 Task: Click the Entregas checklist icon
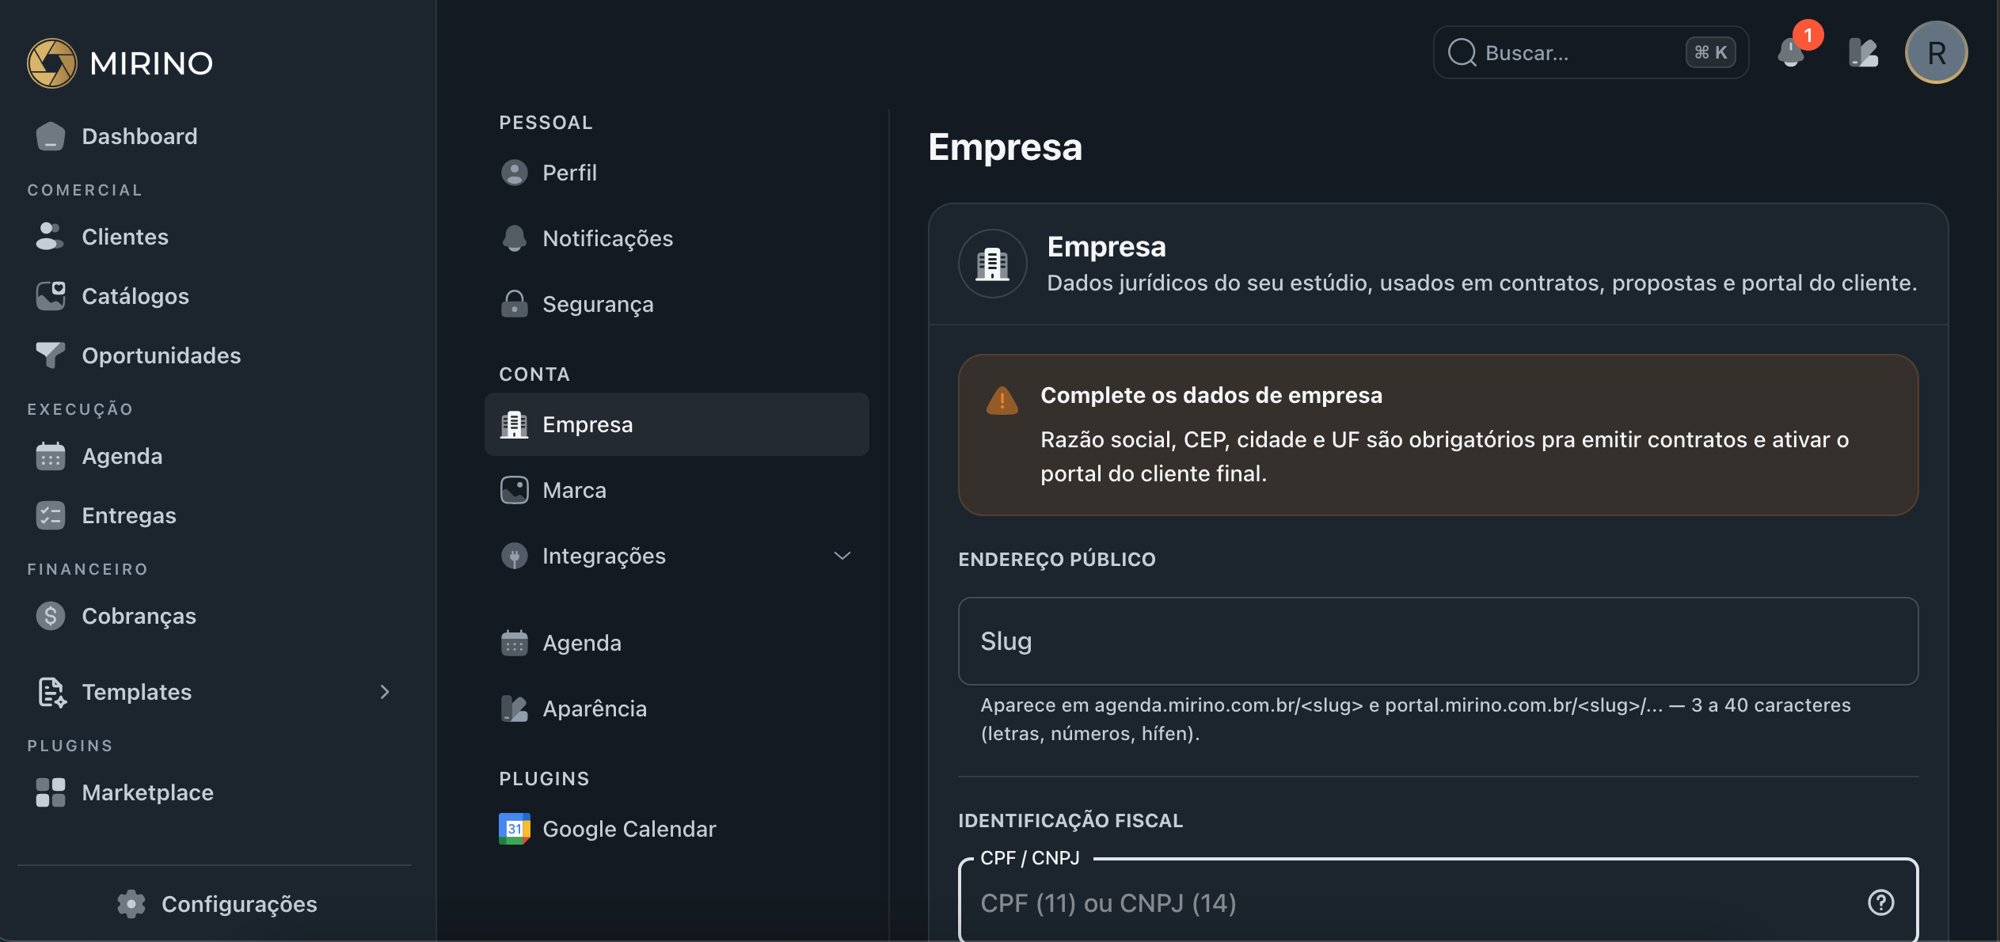(x=51, y=515)
